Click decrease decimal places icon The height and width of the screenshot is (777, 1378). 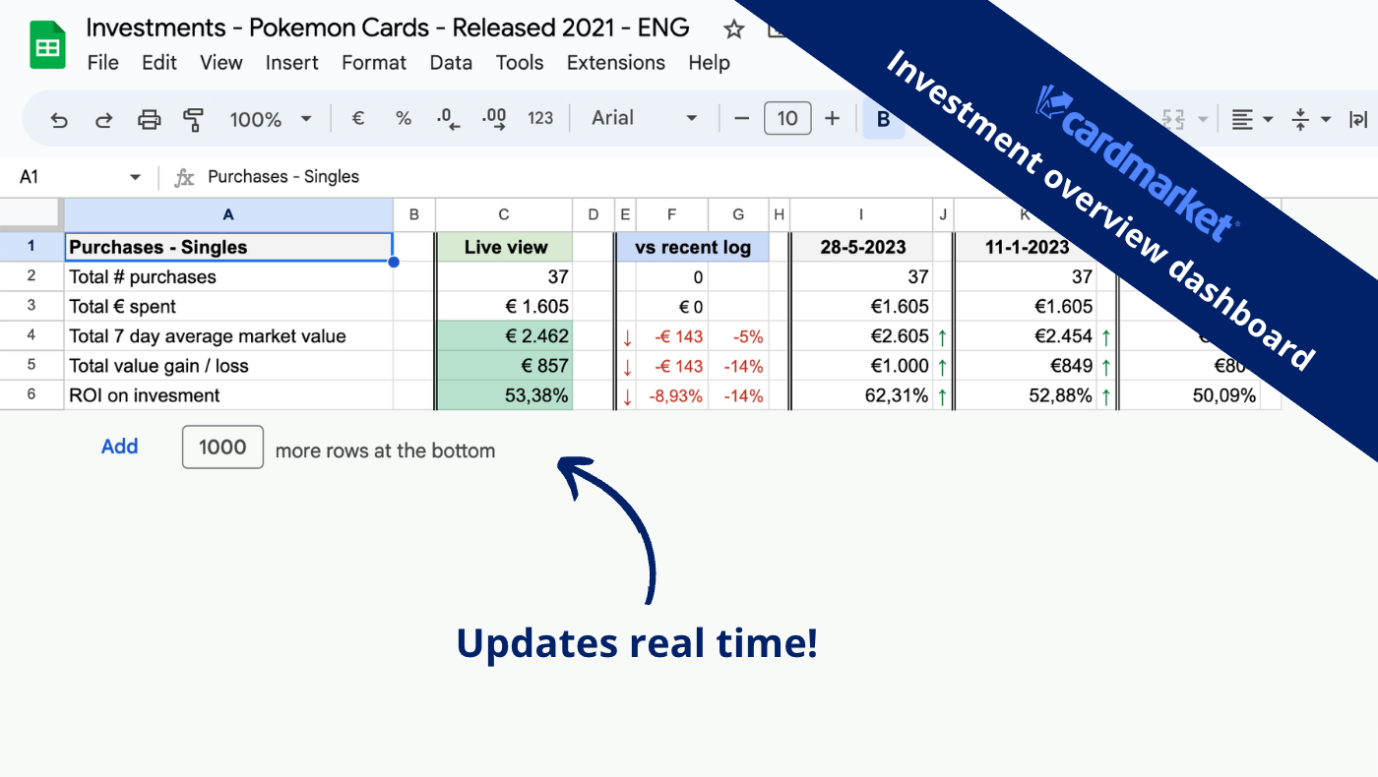pos(448,120)
